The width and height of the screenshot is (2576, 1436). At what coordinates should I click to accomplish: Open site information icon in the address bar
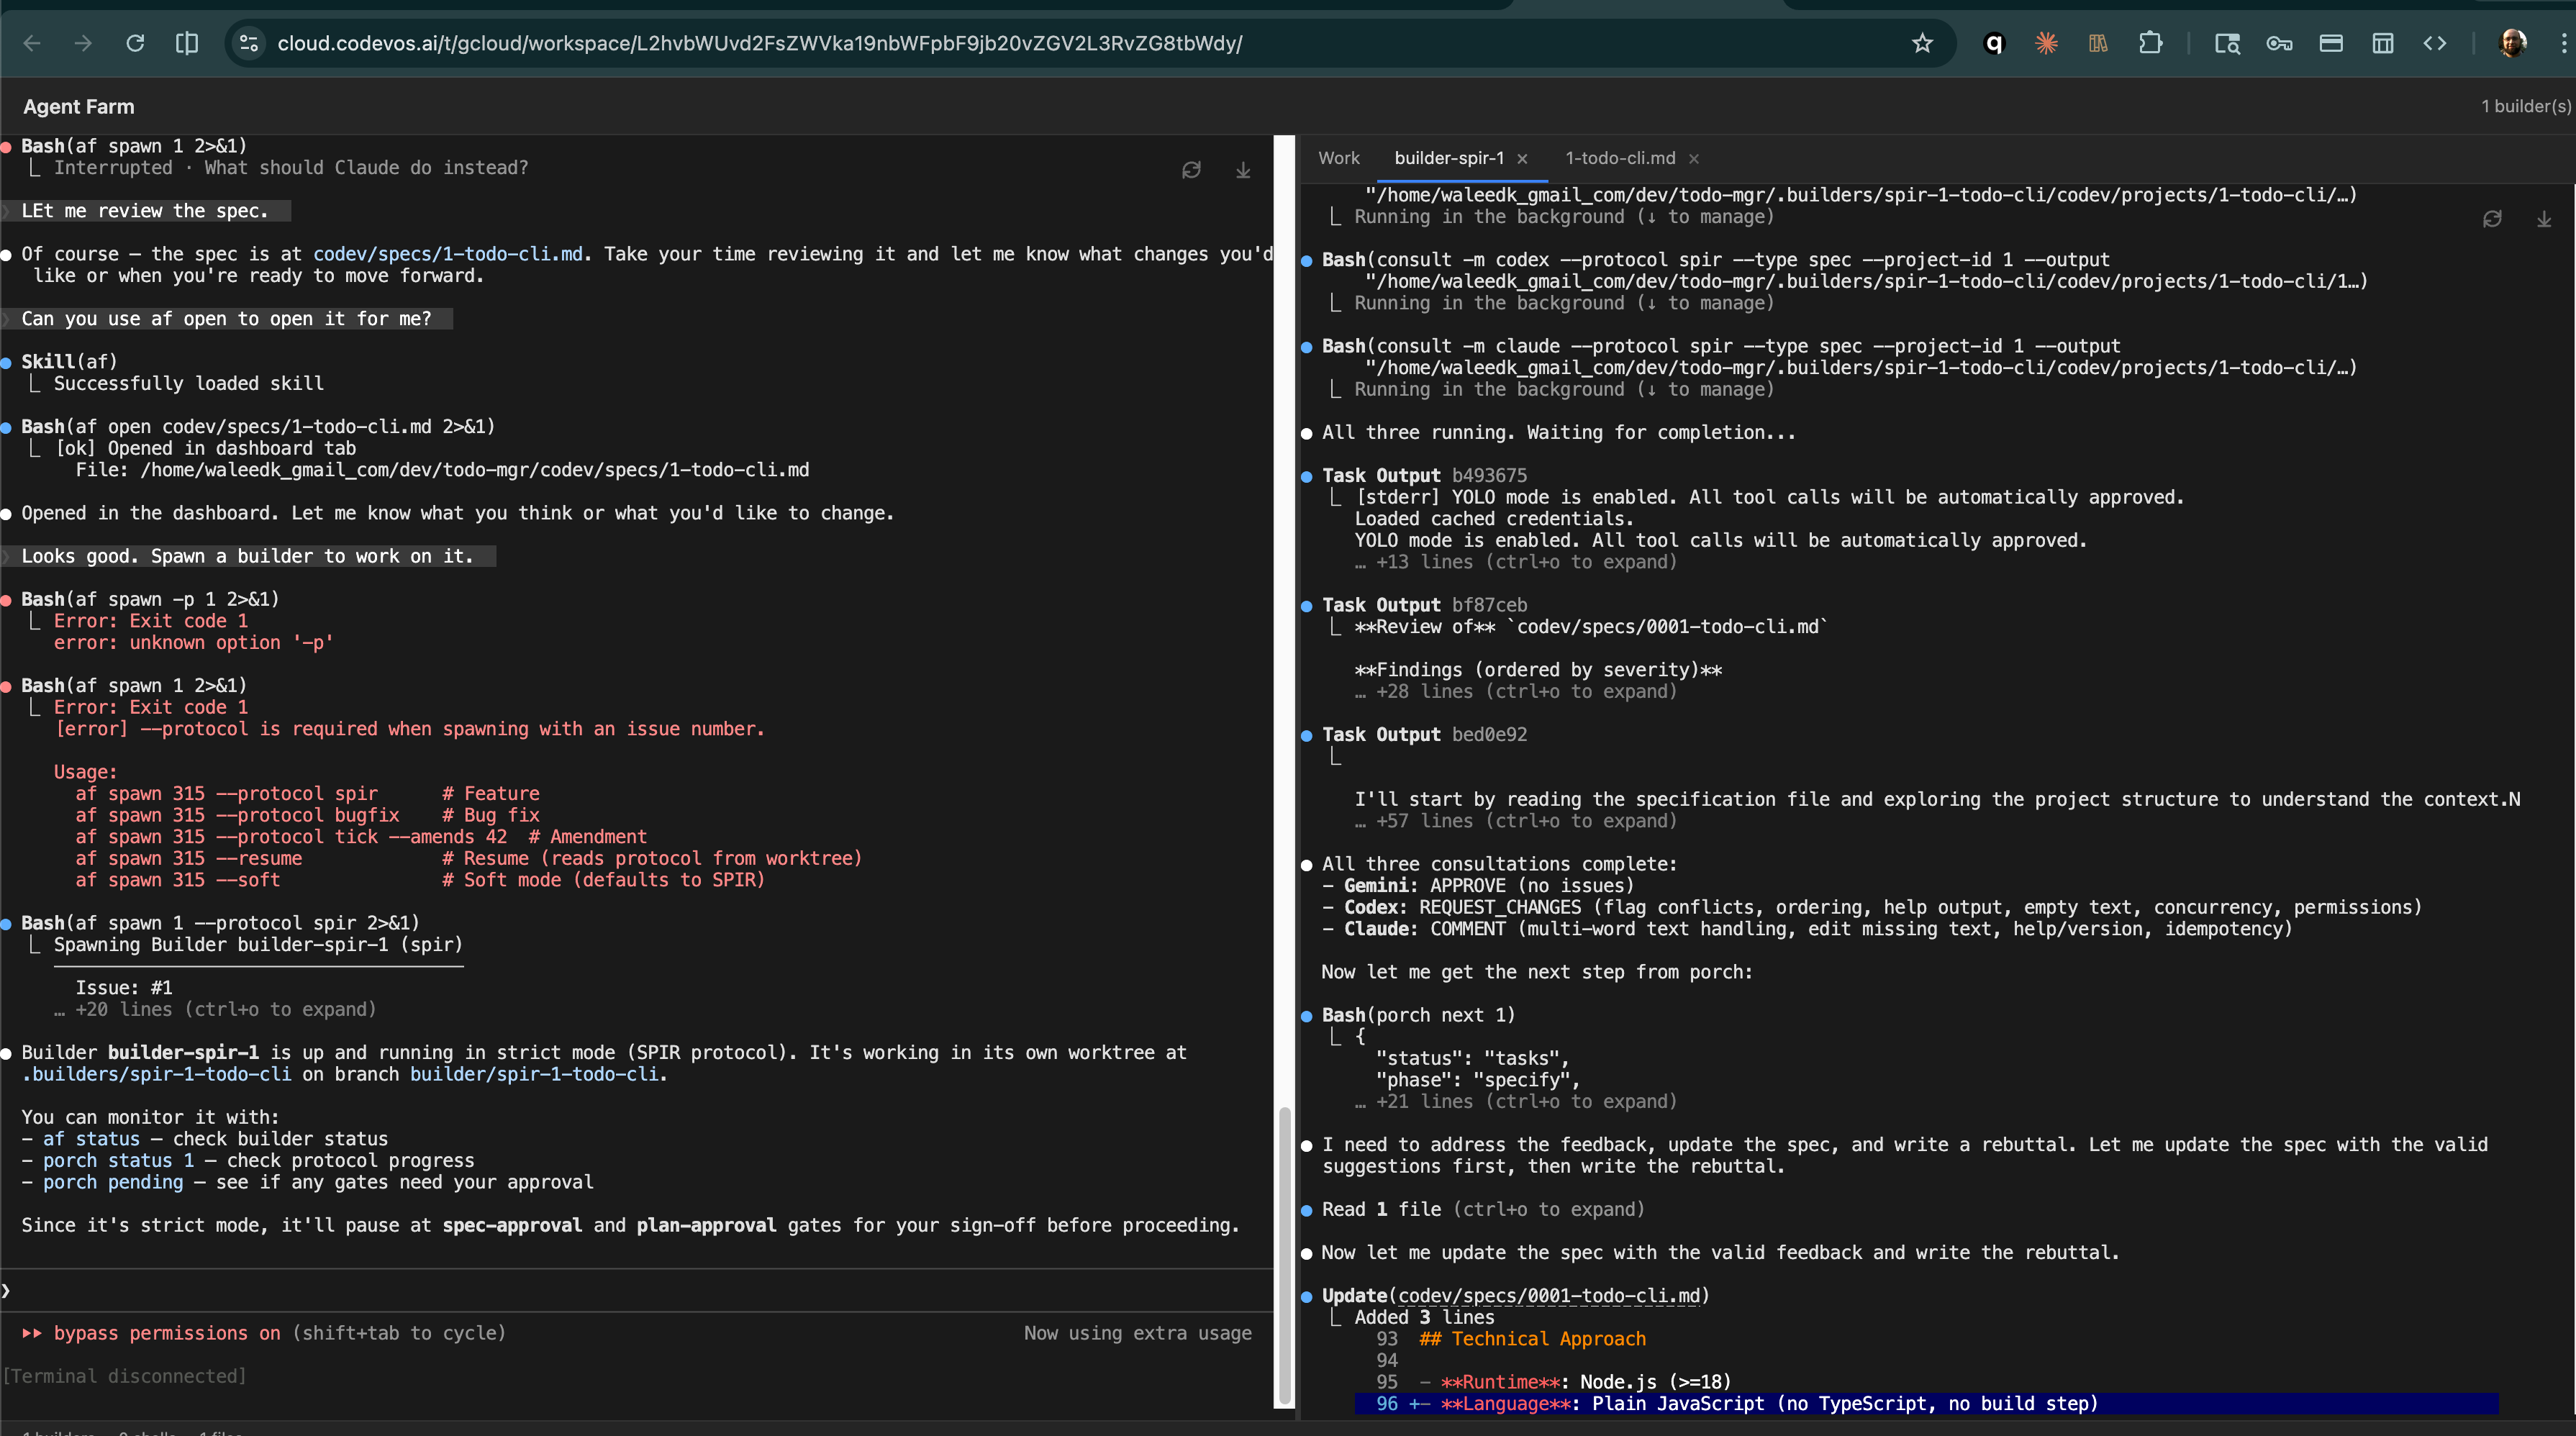248,43
